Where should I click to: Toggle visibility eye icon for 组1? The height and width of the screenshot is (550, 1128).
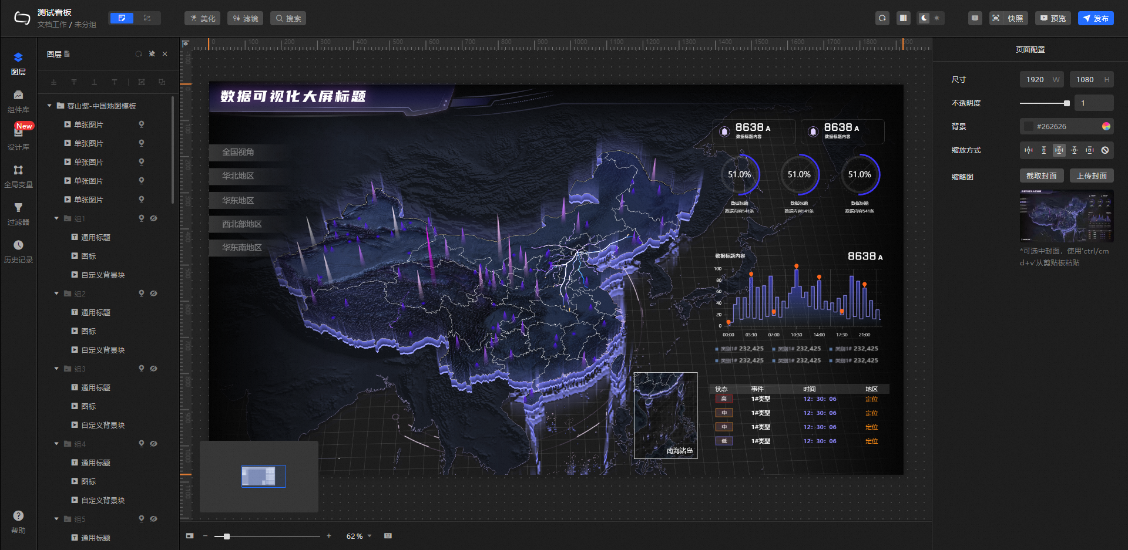pos(153,218)
